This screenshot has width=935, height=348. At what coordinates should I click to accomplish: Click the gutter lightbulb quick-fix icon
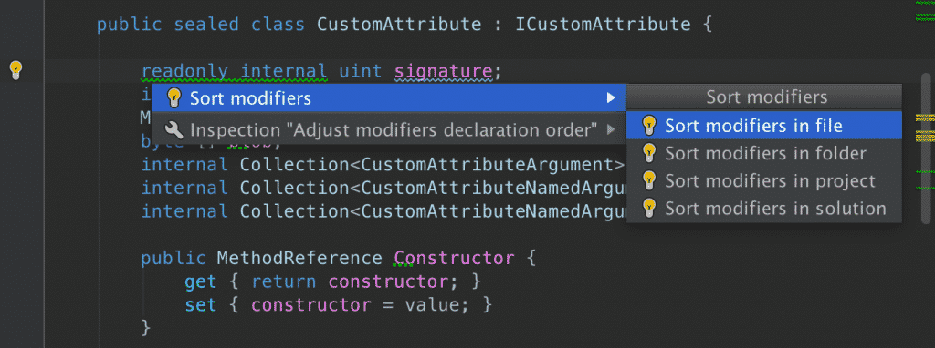tap(16, 70)
